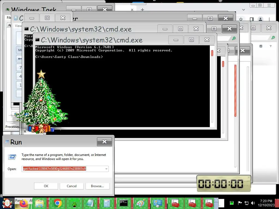The width and height of the screenshot is (279, 209).
Task: Click the frontmost cmd.exe title bar icon
Action: [x=37, y=40]
